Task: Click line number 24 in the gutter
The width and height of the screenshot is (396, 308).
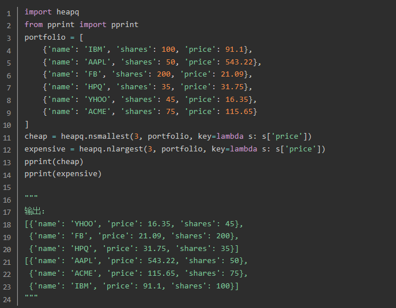Action: (7, 299)
